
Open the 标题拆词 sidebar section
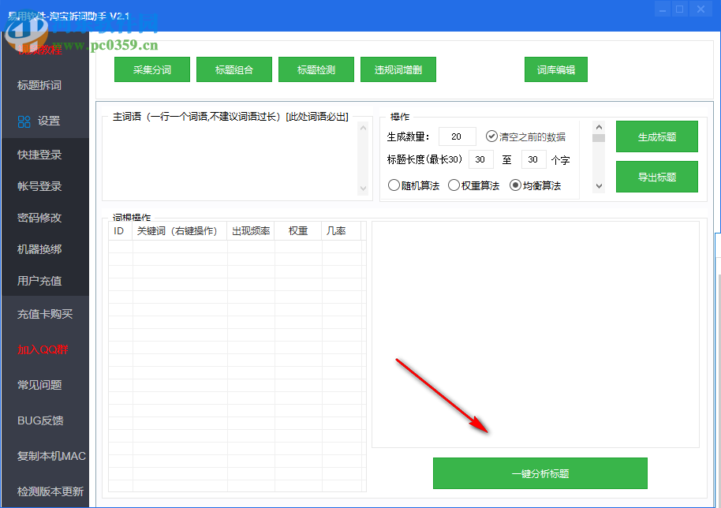pyautogui.click(x=38, y=85)
